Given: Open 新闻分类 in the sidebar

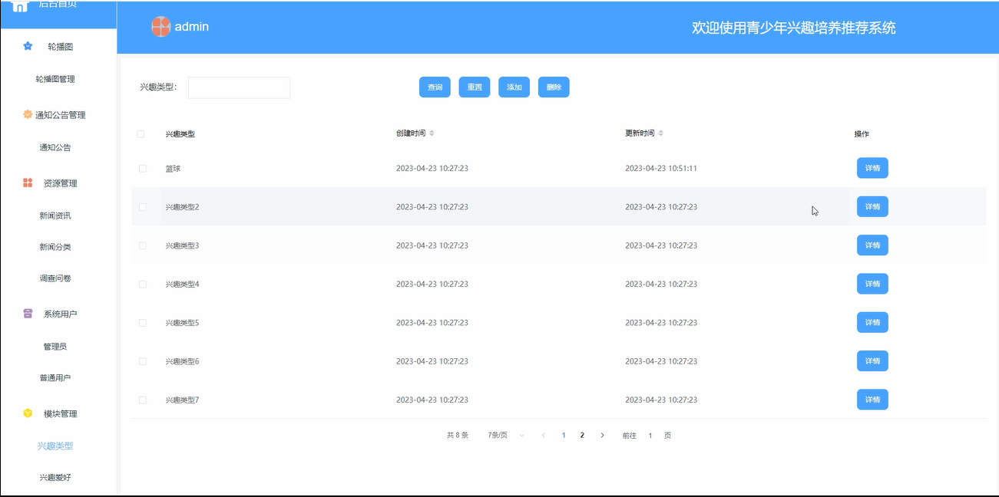Looking at the screenshot, I should (x=55, y=247).
